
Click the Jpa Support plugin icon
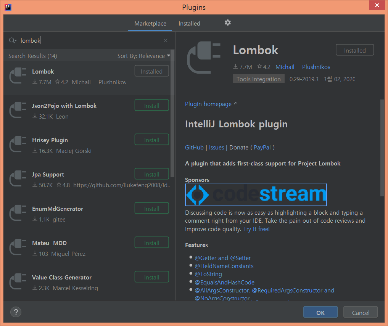pos(18,179)
